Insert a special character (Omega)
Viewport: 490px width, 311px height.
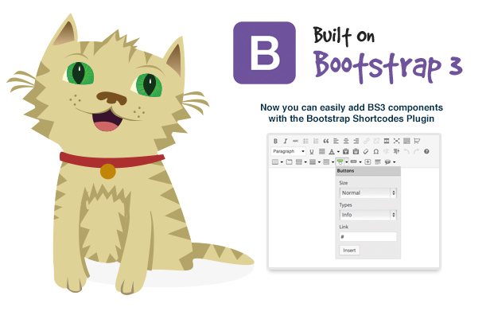click(x=376, y=152)
